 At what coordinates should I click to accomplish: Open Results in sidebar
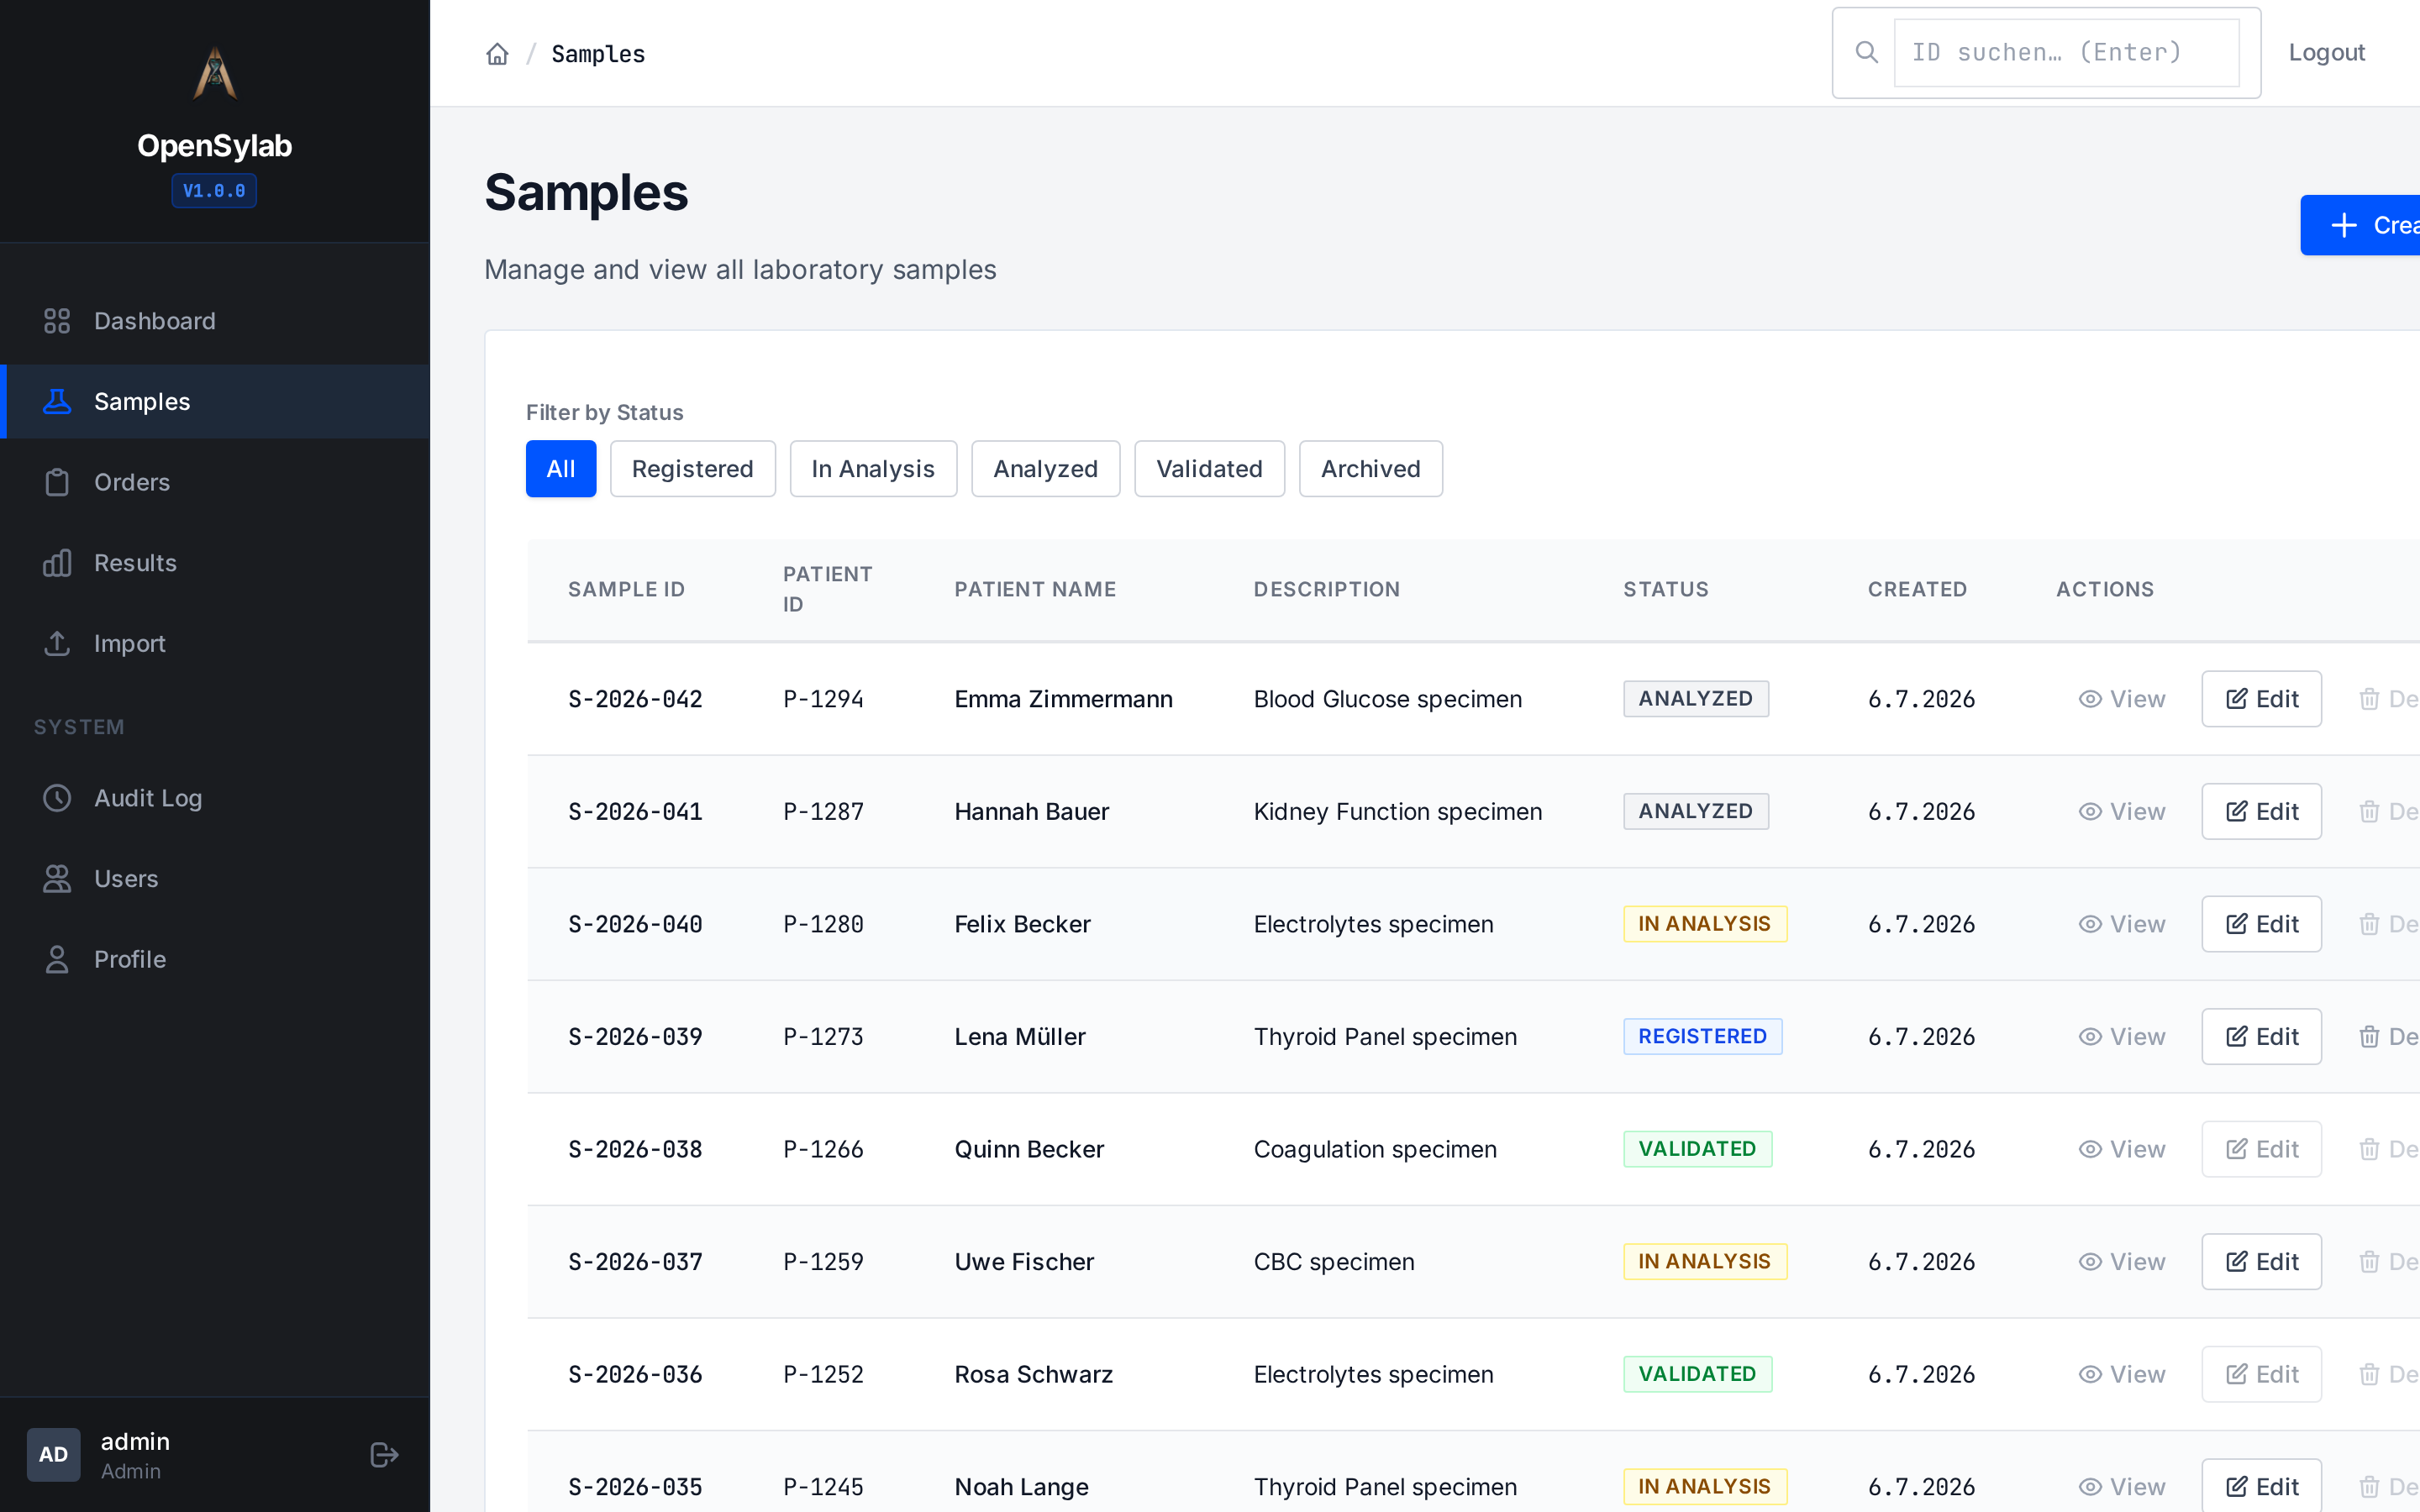pos(215,563)
